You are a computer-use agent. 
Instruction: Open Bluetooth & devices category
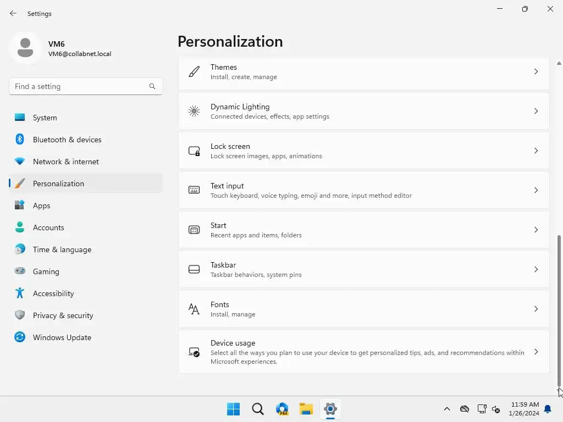(85, 139)
